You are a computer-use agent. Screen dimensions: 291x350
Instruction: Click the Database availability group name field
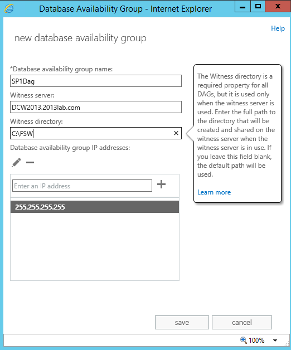pos(96,81)
